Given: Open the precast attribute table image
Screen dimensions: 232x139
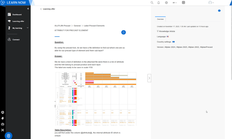Looking at the screenshot, I should (x=96, y=98).
